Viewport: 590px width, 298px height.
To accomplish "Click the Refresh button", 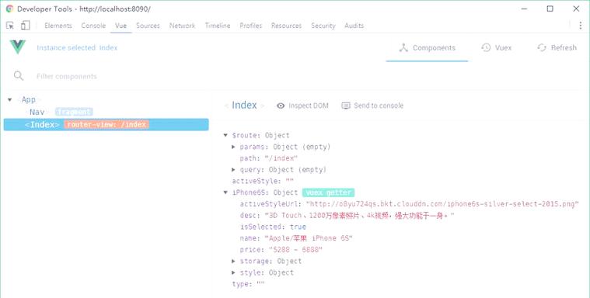I will 557,47.
